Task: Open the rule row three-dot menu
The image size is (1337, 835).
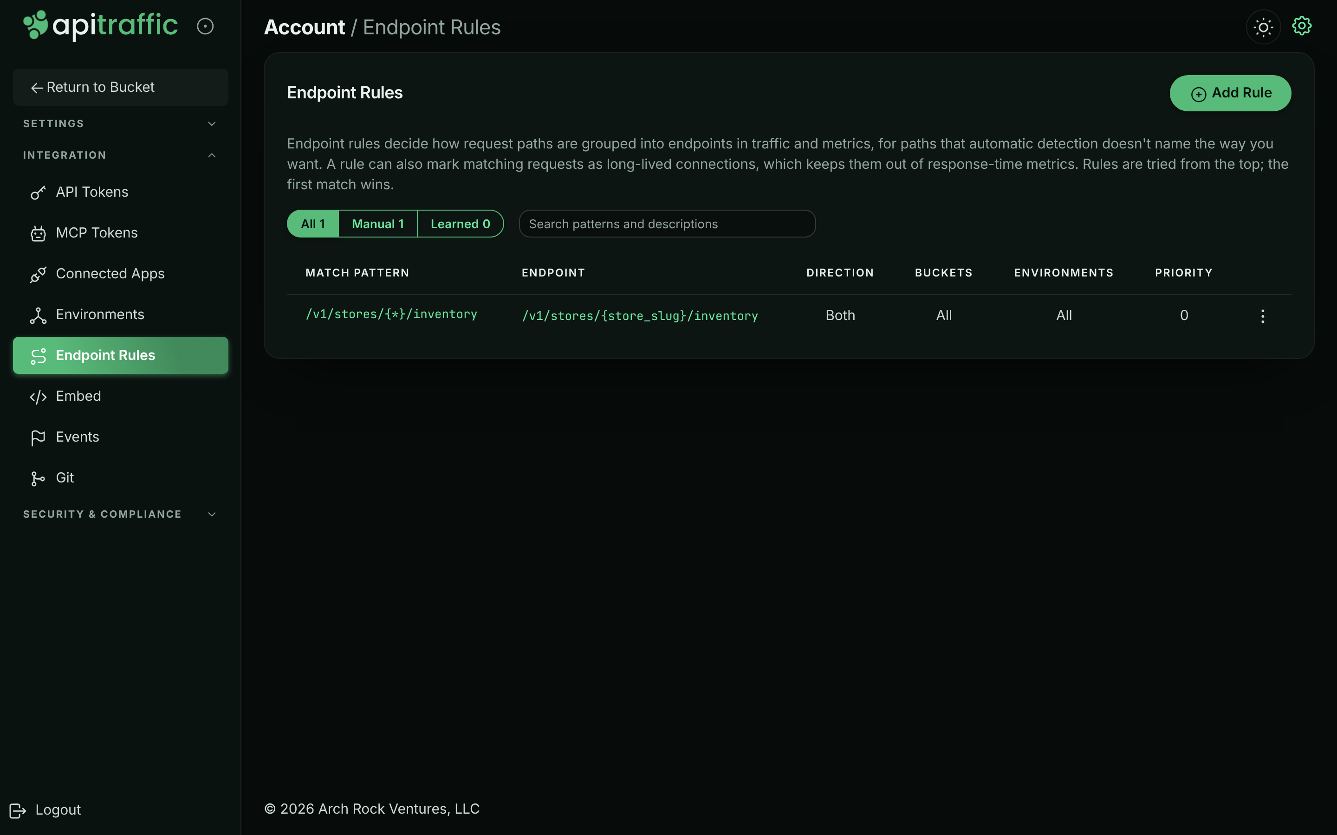Action: coord(1262,316)
